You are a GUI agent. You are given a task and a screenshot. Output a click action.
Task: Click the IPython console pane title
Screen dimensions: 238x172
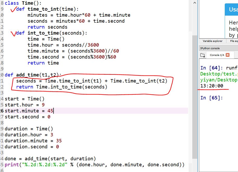[210, 48]
